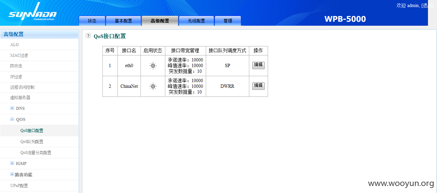437x193 pixels.
Task: Click the serial number 1 cell
Action: click(x=110, y=66)
